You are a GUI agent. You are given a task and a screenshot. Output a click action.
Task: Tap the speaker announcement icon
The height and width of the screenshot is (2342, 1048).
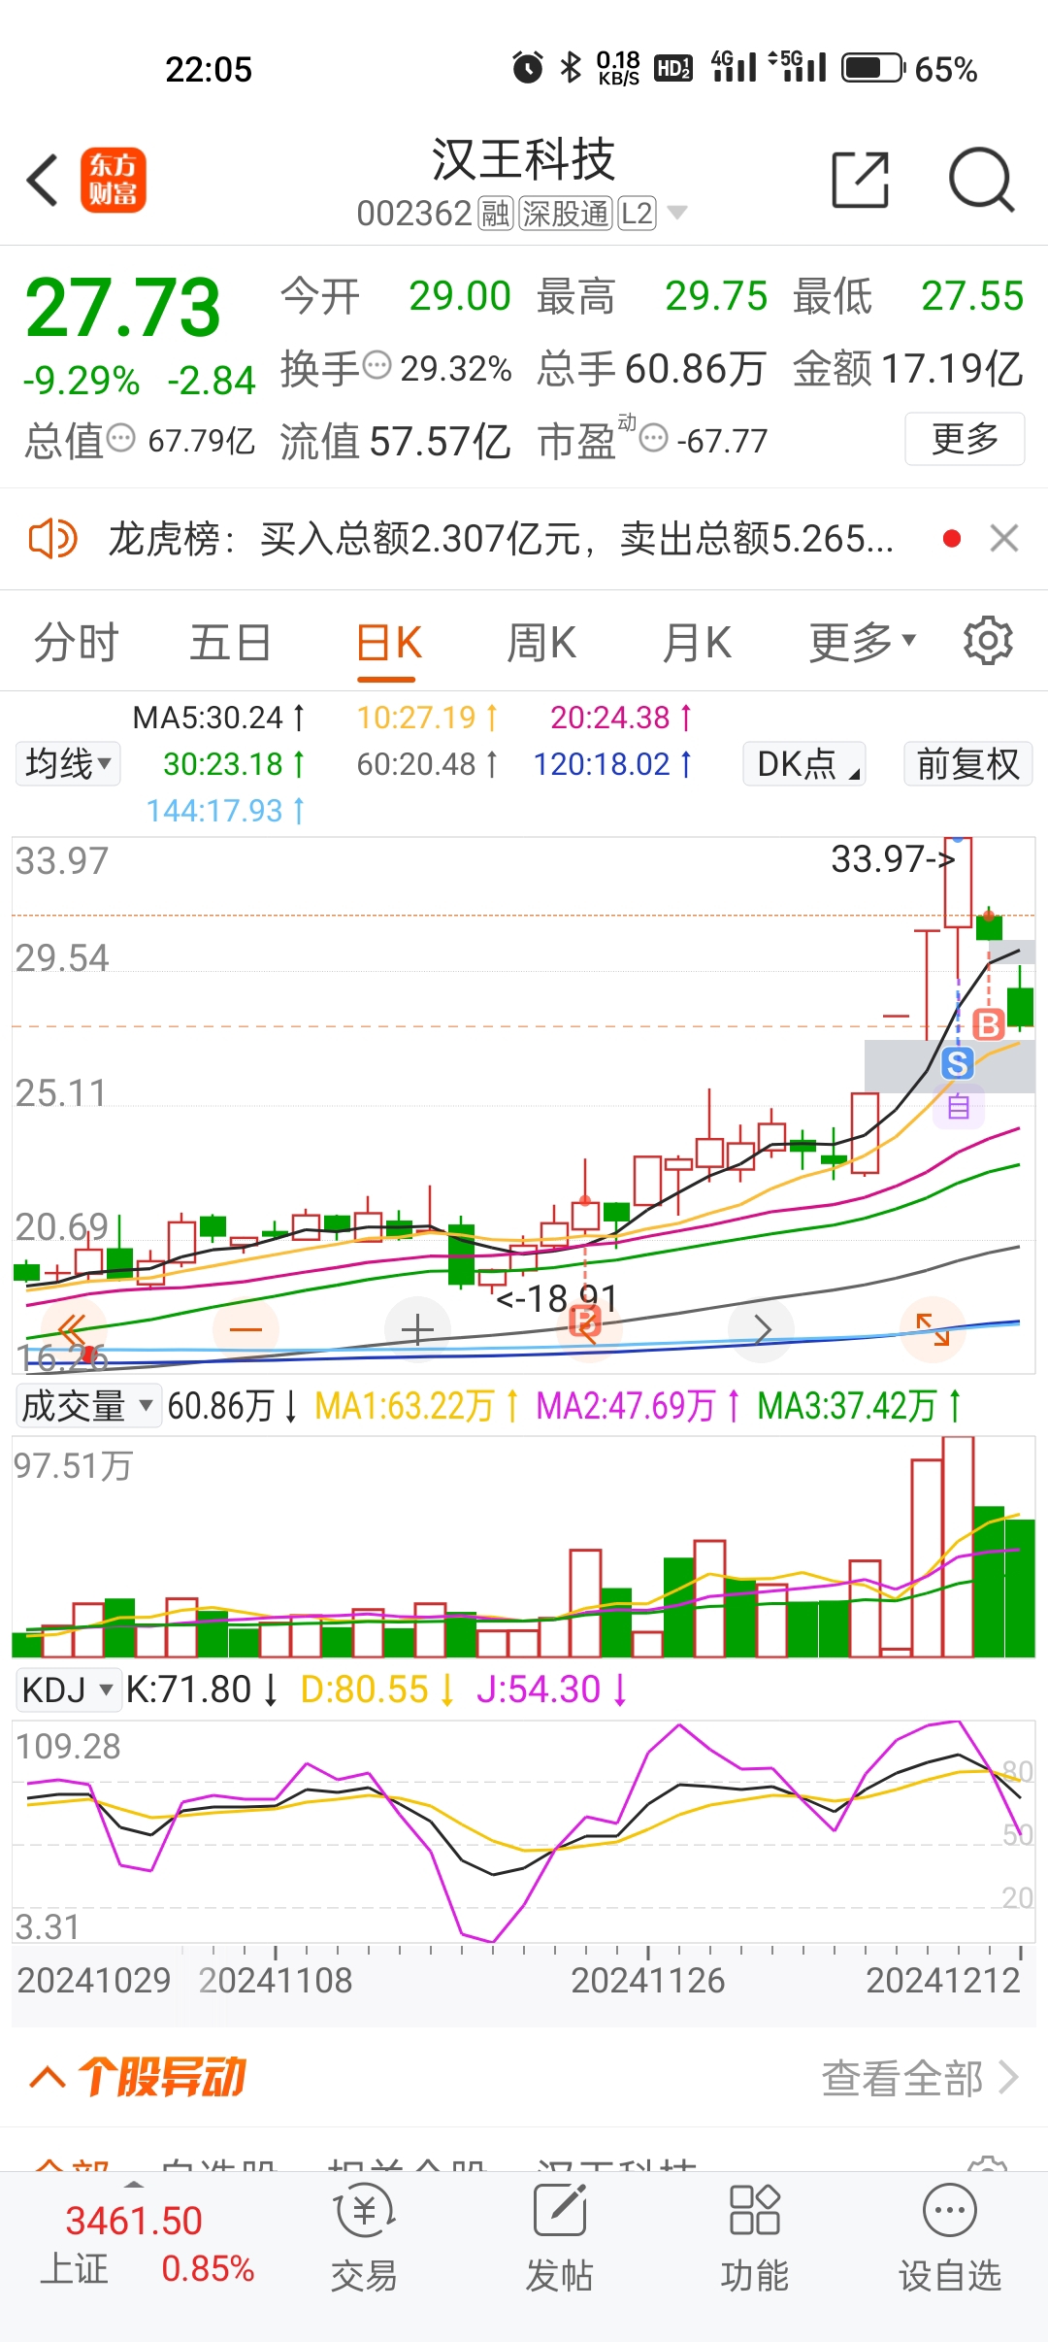pos(52,538)
